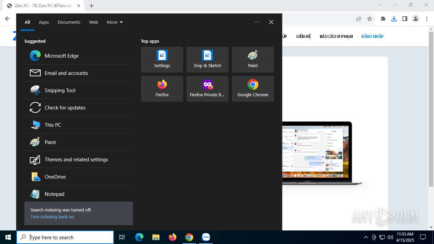Open Firefox from the taskbar
The width and height of the screenshot is (434, 244).
tap(172, 237)
